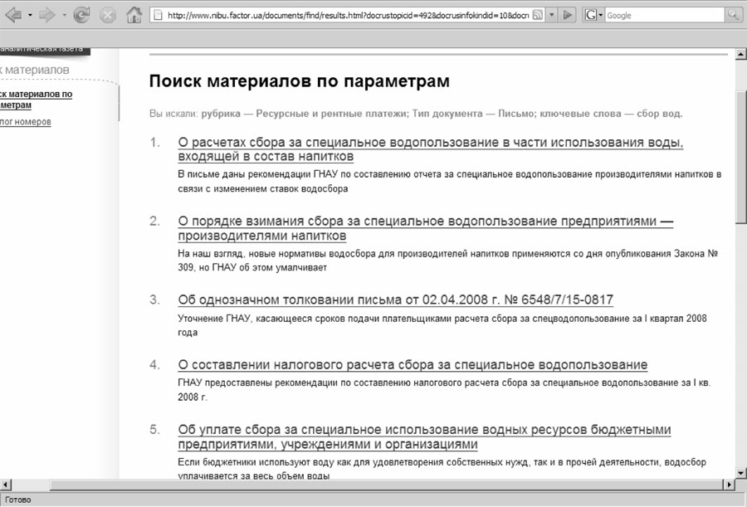The image size is (747, 507).
Task: Click the browser Forward arrow button
Action: [x=47, y=15]
